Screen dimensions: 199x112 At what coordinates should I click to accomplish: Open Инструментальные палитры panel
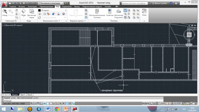pyautogui.click(x=97, y=13)
